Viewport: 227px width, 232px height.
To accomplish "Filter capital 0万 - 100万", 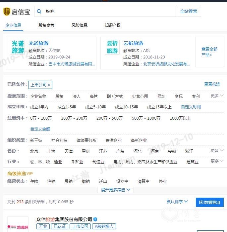I will click(41, 118).
